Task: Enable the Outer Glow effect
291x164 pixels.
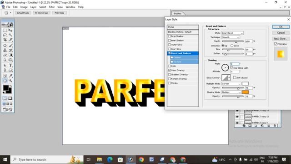Action: point(169,45)
